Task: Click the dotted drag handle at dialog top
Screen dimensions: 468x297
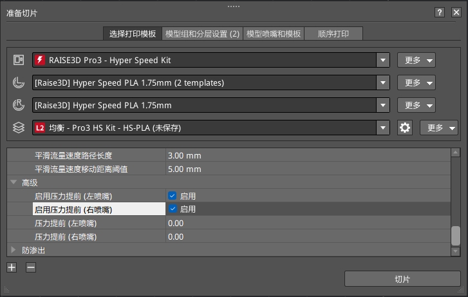Action: [x=234, y=6]
